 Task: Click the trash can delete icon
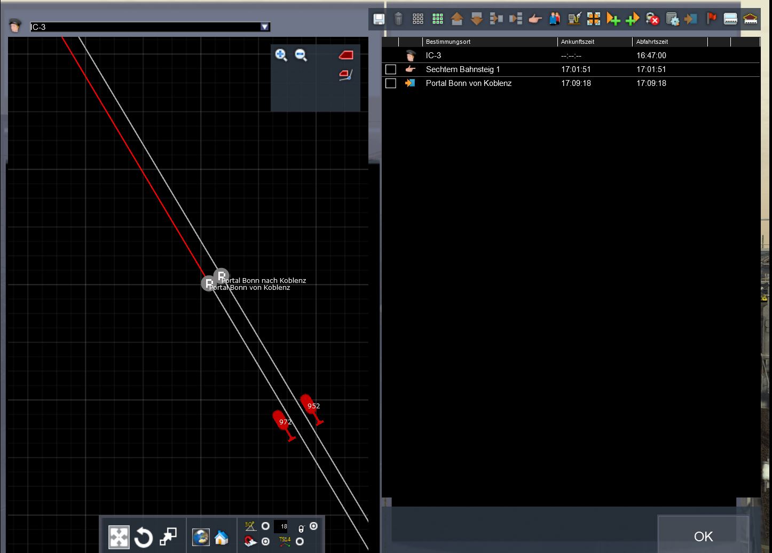click(398, 19)
